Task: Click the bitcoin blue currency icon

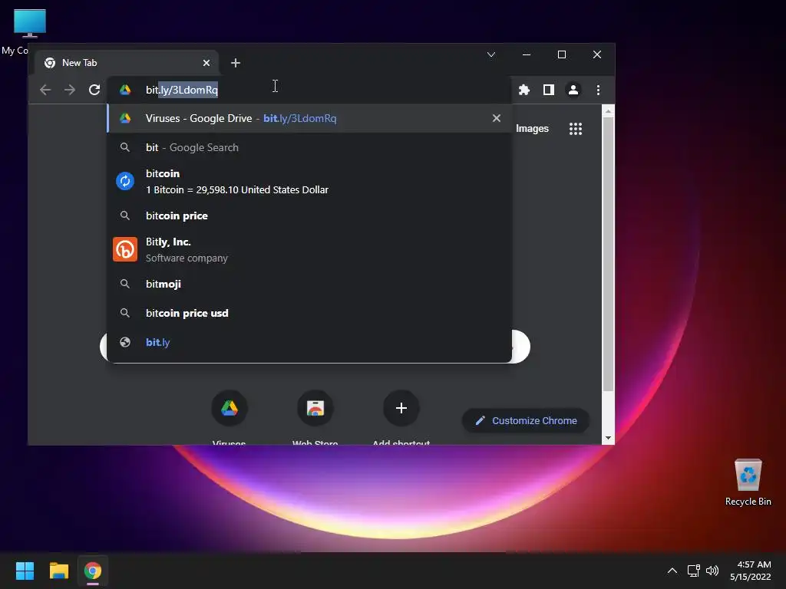Action: [x=125, y=181]
